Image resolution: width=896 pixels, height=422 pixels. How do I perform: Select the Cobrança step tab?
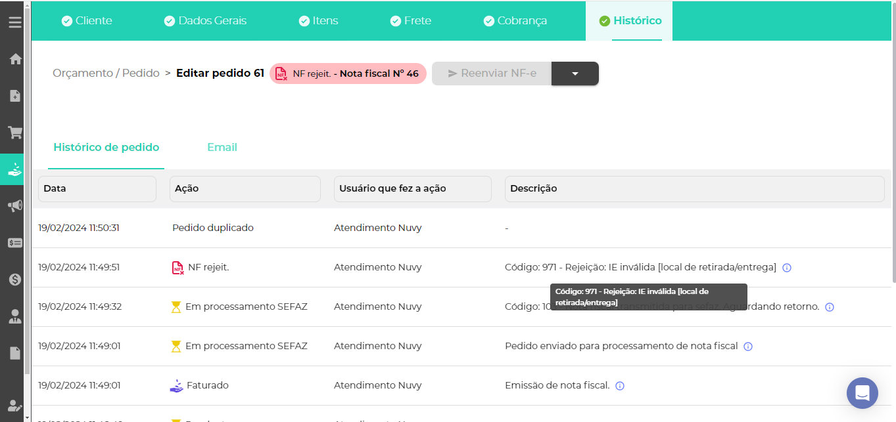click(x=515, y=21)
